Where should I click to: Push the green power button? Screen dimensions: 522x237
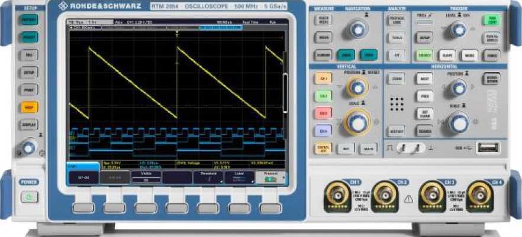30,197
